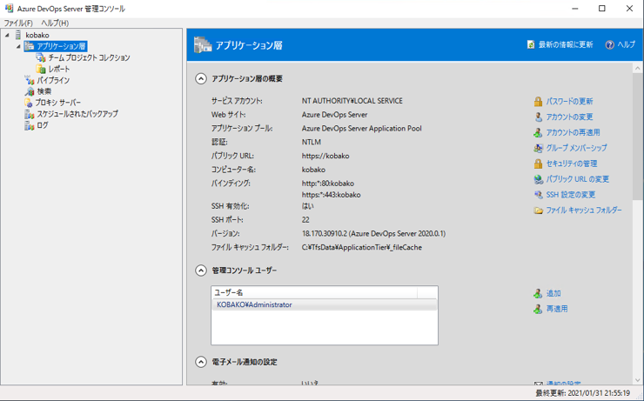The width and height of the screenshot is (644, 401).
Task: Click the vertical scrollbar down arrow
Action: (637, 380)
